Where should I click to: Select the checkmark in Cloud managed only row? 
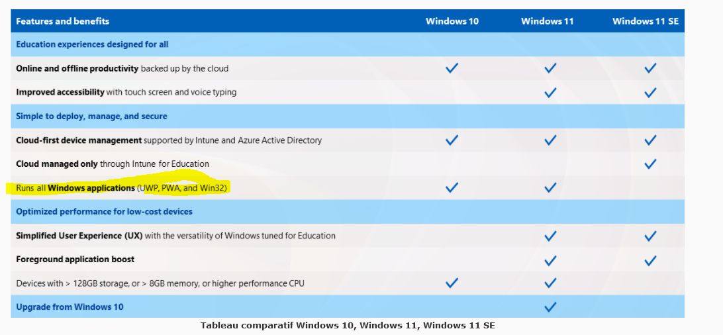tap(650, 164)
